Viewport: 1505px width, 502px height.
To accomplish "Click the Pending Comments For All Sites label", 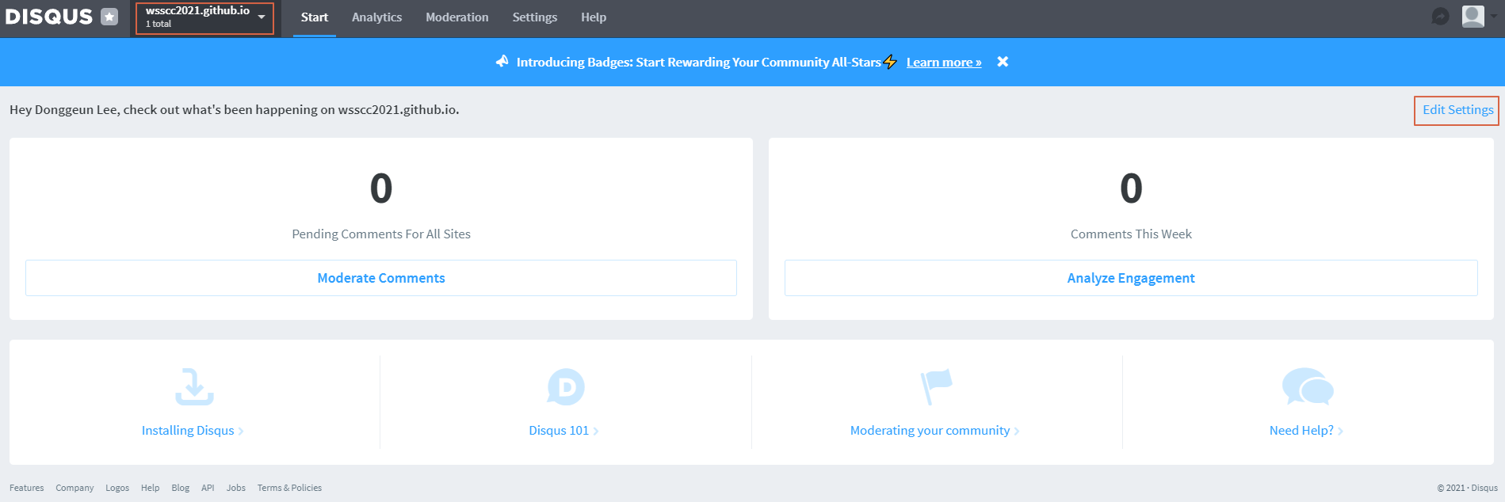I will pos(381,234).
